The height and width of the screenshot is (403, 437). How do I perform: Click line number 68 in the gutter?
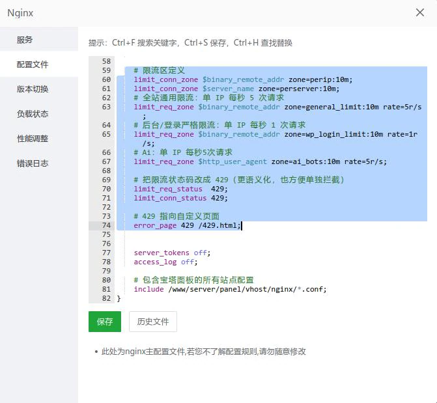(x=106, y=171)
